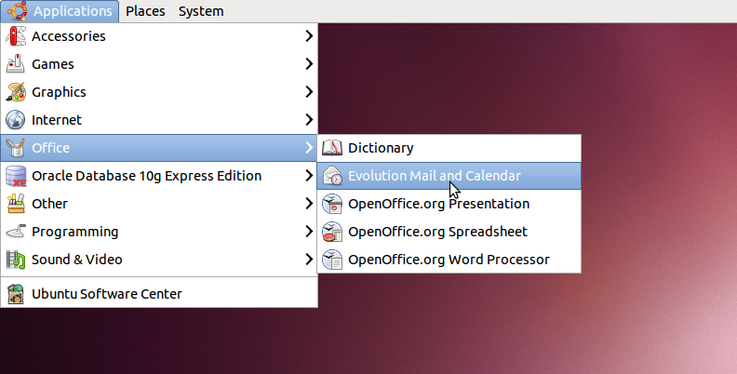The width and height of the screenshot is (737, 374).
Task: Click the Graphics paint palette icon
Action: tap(16, 91)
